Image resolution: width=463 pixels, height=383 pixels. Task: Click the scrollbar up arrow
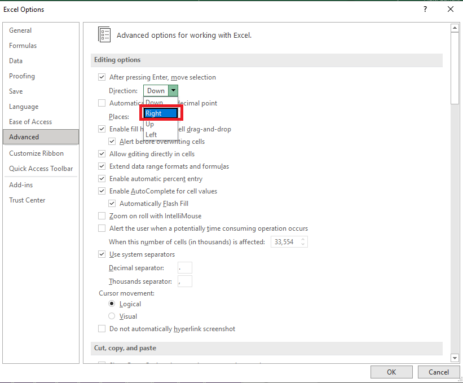click(x=455, y=28)
